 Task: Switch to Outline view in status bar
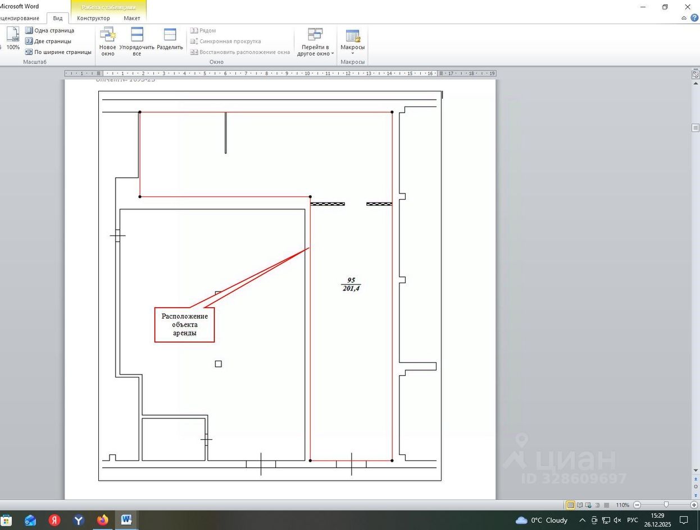(598, 505)
